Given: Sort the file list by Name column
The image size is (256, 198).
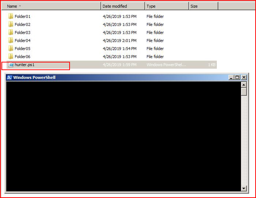Looking at the screenshot, I should pos(51,6).
